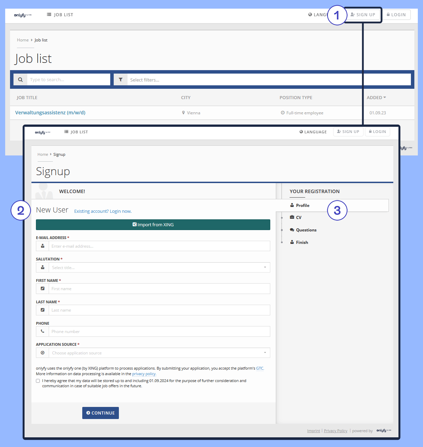Select the search magnifier icon
This screenshot has width=423, height=447.
20,79
